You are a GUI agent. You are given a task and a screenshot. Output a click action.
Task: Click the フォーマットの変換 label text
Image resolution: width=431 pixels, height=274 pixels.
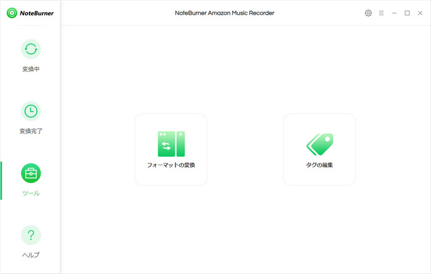[171, 165]
